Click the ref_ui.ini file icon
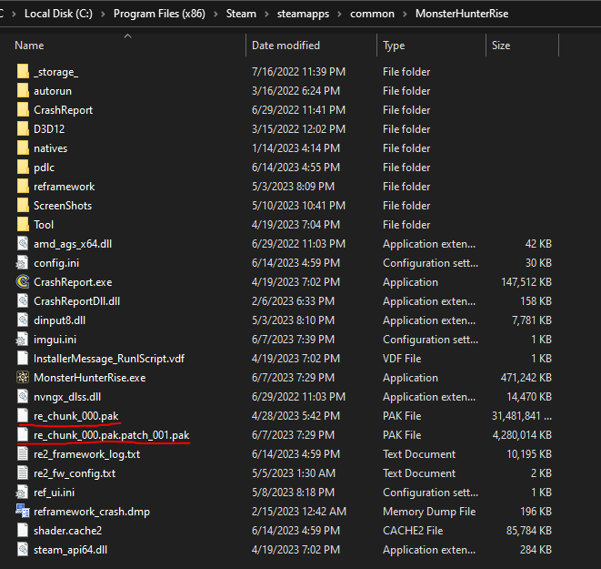Viewport: 601px width, 569px height. point(22,493)
